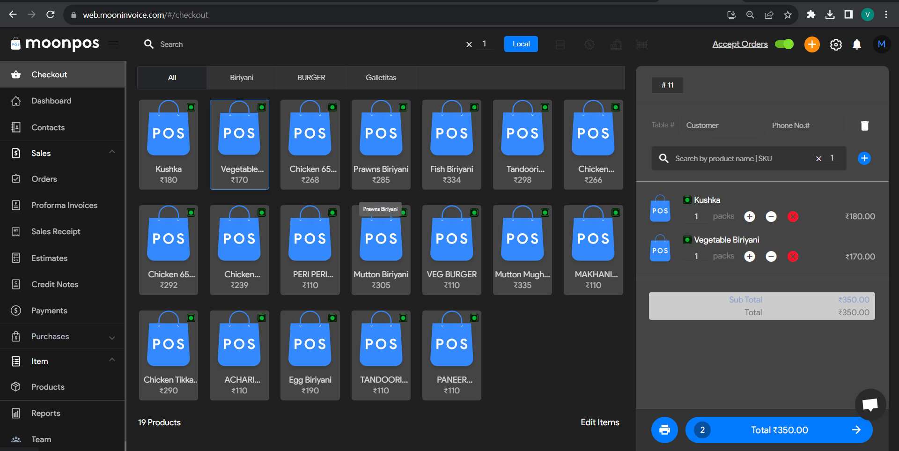The width and height of the screenshot is (899, 451).
Task: Open the Galletitas tab
Action: (x=381, y=77)
